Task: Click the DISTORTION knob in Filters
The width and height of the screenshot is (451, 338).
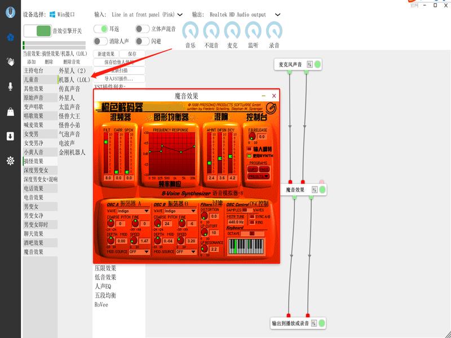Action: (x=204, y=215)
